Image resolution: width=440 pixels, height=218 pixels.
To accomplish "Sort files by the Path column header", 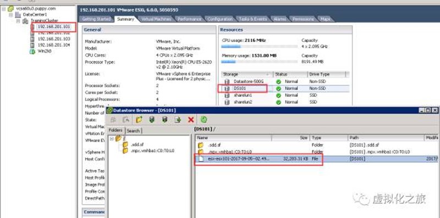I will pos(386,138).
